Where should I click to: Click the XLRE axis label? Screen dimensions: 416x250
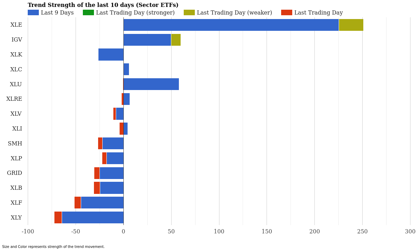click(x=14, y=99)
